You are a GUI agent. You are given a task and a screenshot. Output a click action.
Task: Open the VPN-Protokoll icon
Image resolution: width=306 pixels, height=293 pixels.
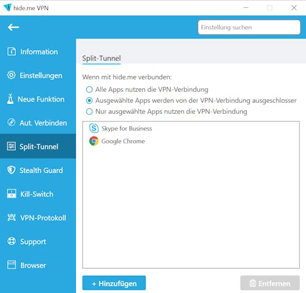click(x=12, y=218)
